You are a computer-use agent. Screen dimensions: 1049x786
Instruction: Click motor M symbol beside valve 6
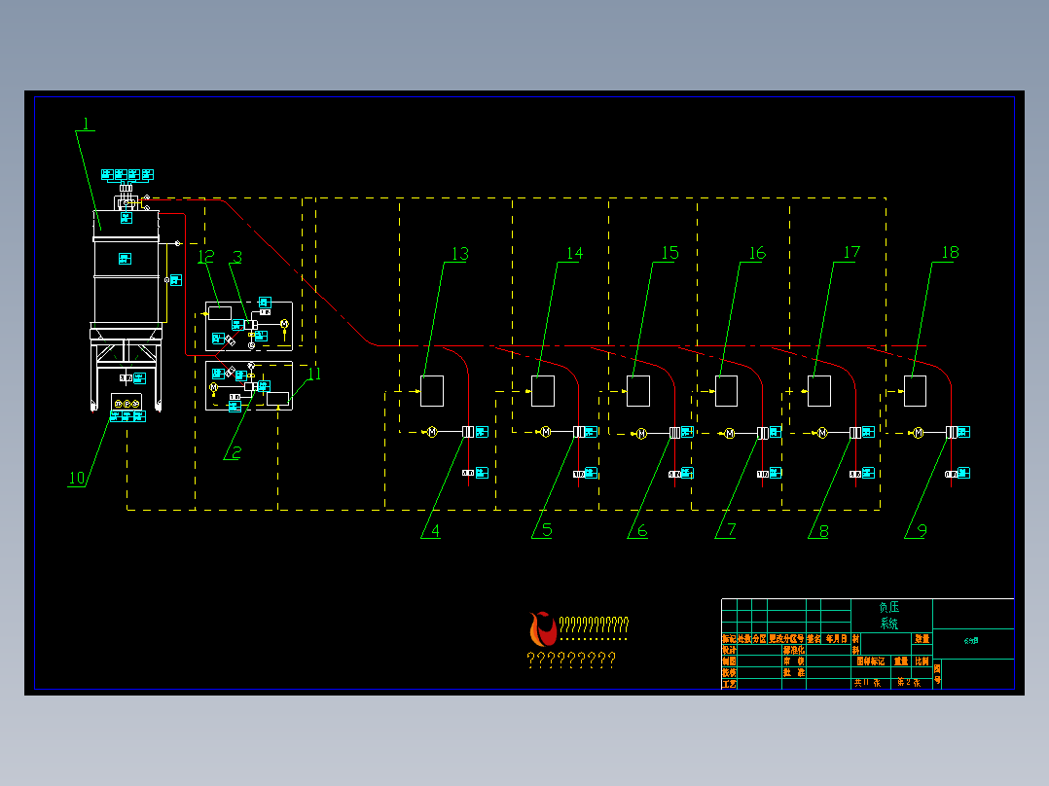coord(641,434)
